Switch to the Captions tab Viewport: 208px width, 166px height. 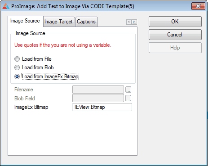[86, 22]
